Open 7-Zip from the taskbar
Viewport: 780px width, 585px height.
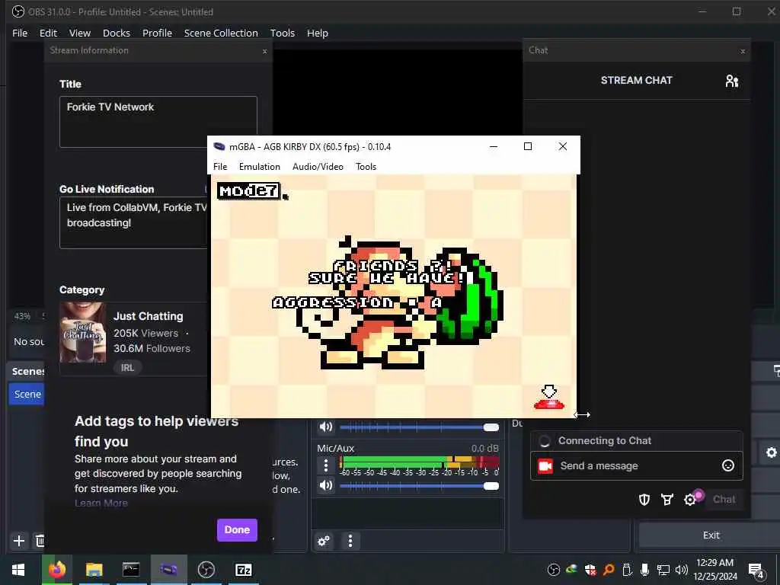[x=243, y=570]
